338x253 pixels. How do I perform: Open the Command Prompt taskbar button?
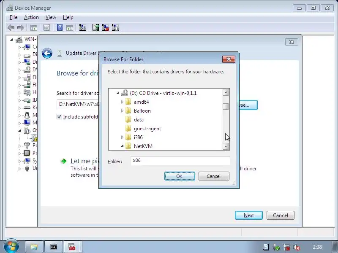point(54,247)
